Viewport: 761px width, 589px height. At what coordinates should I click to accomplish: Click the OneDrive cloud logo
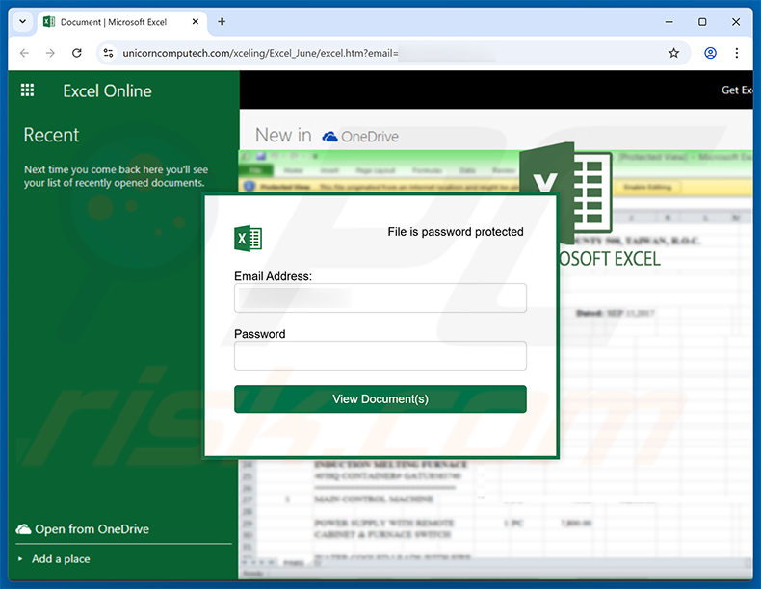pyautogui.click(x=330, y=137)
